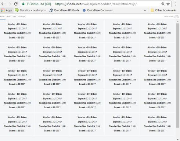180x141 pixels.
Task: Click the zoom magnifier icon in address bar
Action: [x=163, y=4]
